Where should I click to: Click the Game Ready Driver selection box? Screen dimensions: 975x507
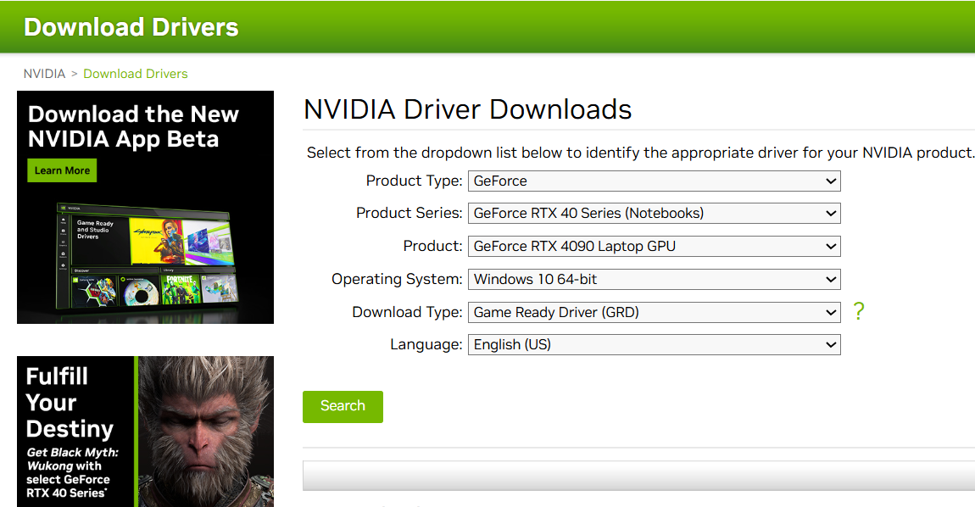[x=654, y=312]
